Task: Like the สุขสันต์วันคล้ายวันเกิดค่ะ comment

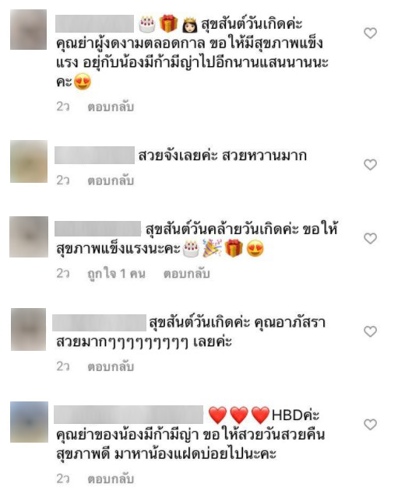Action: click(370, 238)
